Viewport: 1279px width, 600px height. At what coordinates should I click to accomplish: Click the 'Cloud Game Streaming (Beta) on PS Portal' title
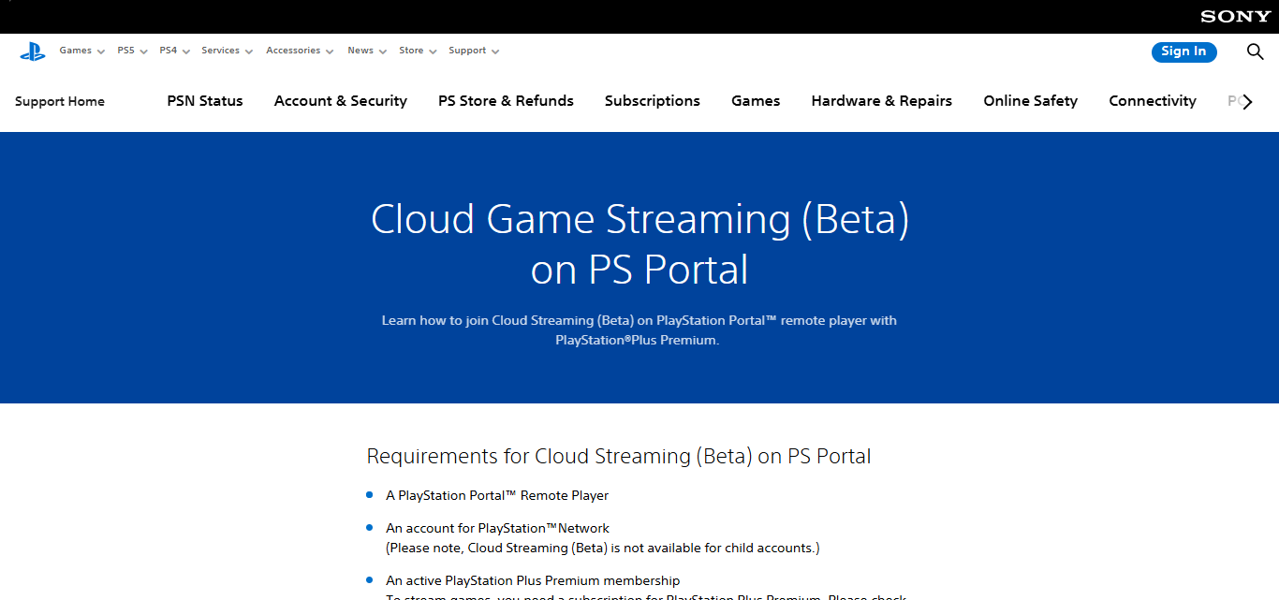tap(639, 244)
